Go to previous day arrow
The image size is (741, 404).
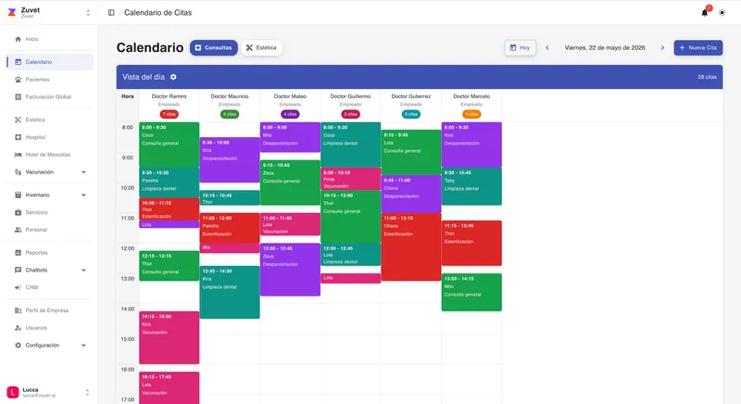point(547,48)
